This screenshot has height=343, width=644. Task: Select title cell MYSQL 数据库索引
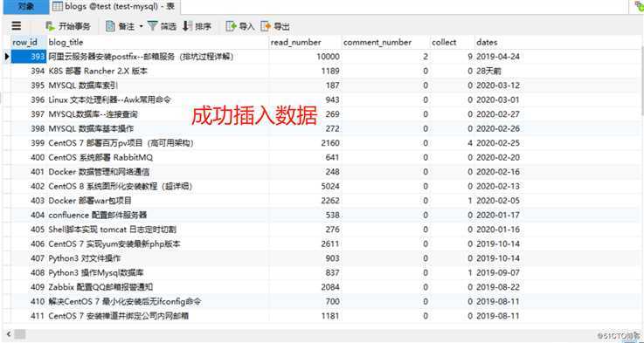(157, 86)
